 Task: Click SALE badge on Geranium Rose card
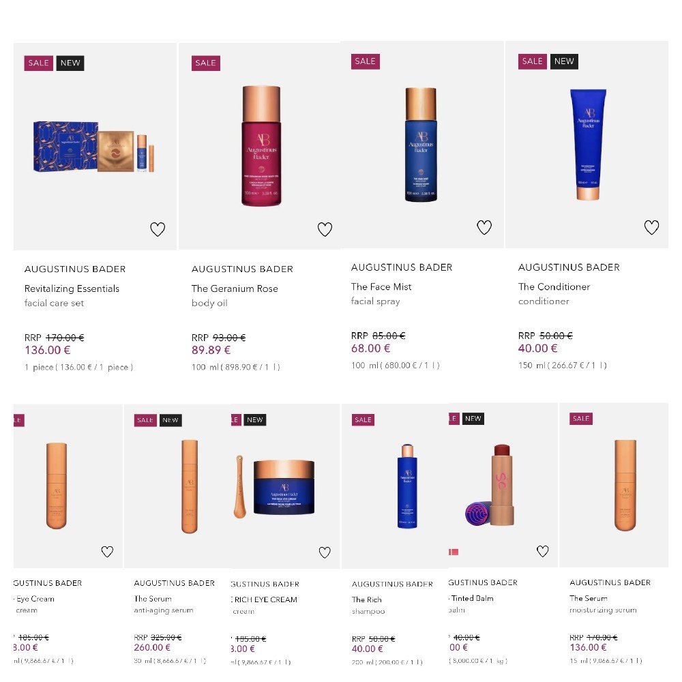click(x=206, y=63)
